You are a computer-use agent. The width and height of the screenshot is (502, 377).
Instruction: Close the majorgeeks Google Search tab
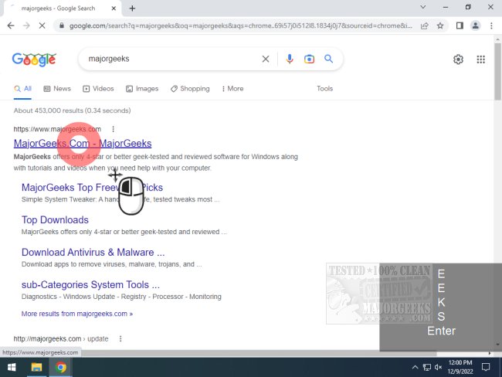(114, 8)
